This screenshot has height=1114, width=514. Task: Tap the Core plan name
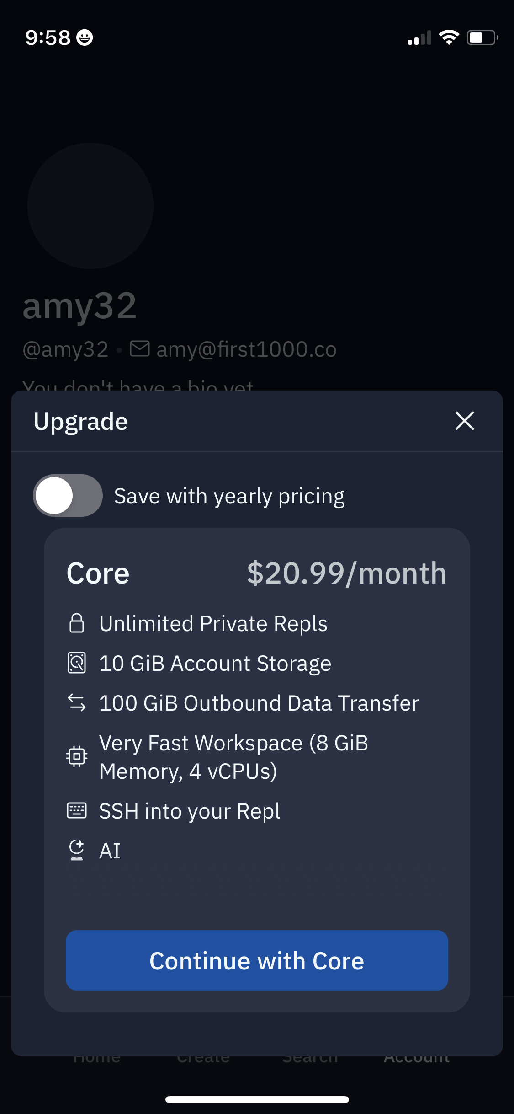pyautogui.click(x=98, y=573)
